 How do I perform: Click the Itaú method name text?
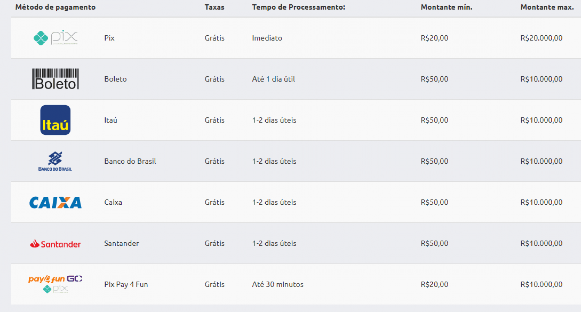tap(110, 120)
